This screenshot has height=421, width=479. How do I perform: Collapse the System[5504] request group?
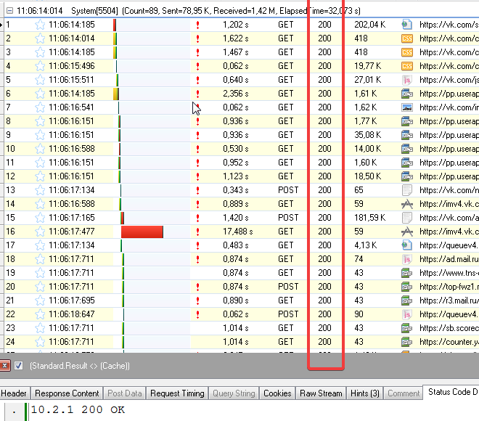pos(9,11)
